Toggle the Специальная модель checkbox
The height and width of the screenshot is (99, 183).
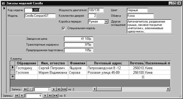pos(63,28)
